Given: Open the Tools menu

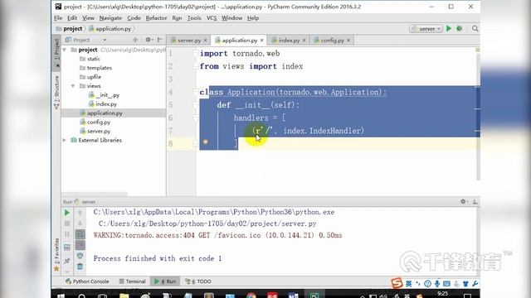Looking at the screenshot, I should [x=194, y=18].
